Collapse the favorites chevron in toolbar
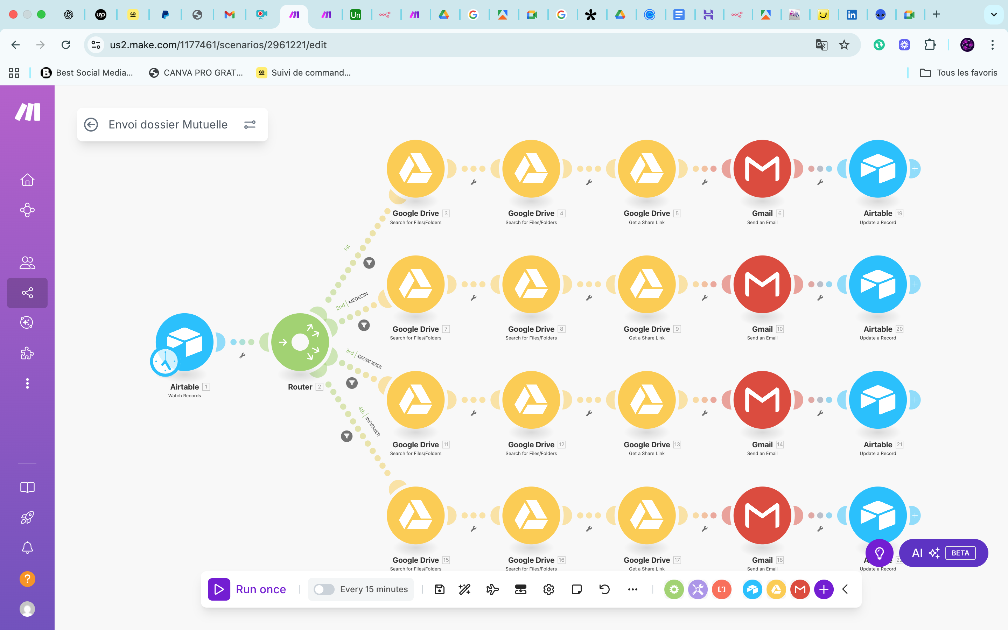1008x630 pixels. coord(845,589)
